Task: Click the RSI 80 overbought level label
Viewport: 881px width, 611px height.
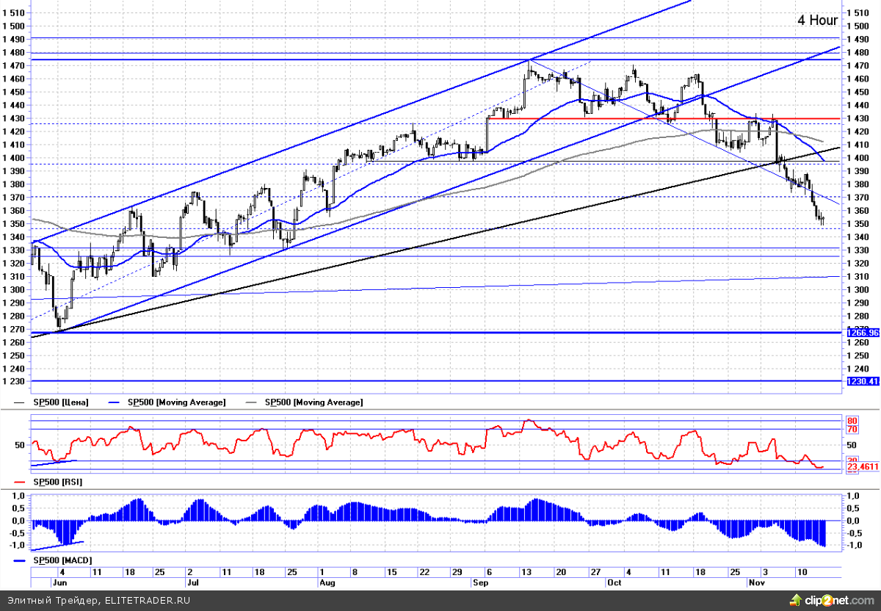Action: [852, 421]
